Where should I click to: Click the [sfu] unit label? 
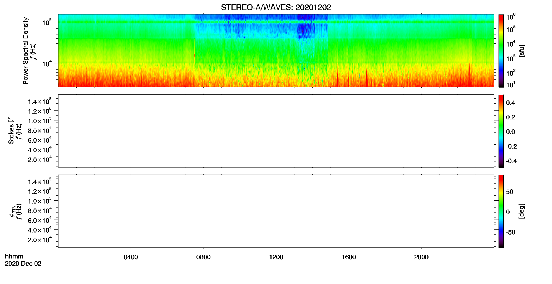click(x=522, y=51)
